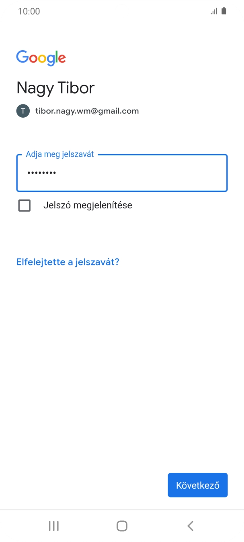Tap the masked password dots
The width and height of the screenshot is (244, 542).
pyautogui.click(x=41, y=173)
